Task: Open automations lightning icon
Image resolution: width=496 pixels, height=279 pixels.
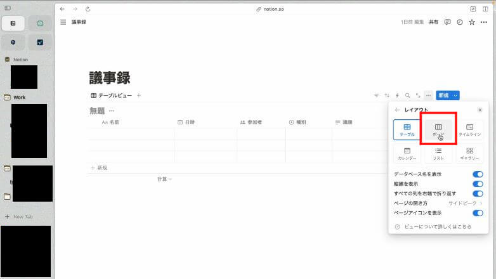Action: [397, 95]
